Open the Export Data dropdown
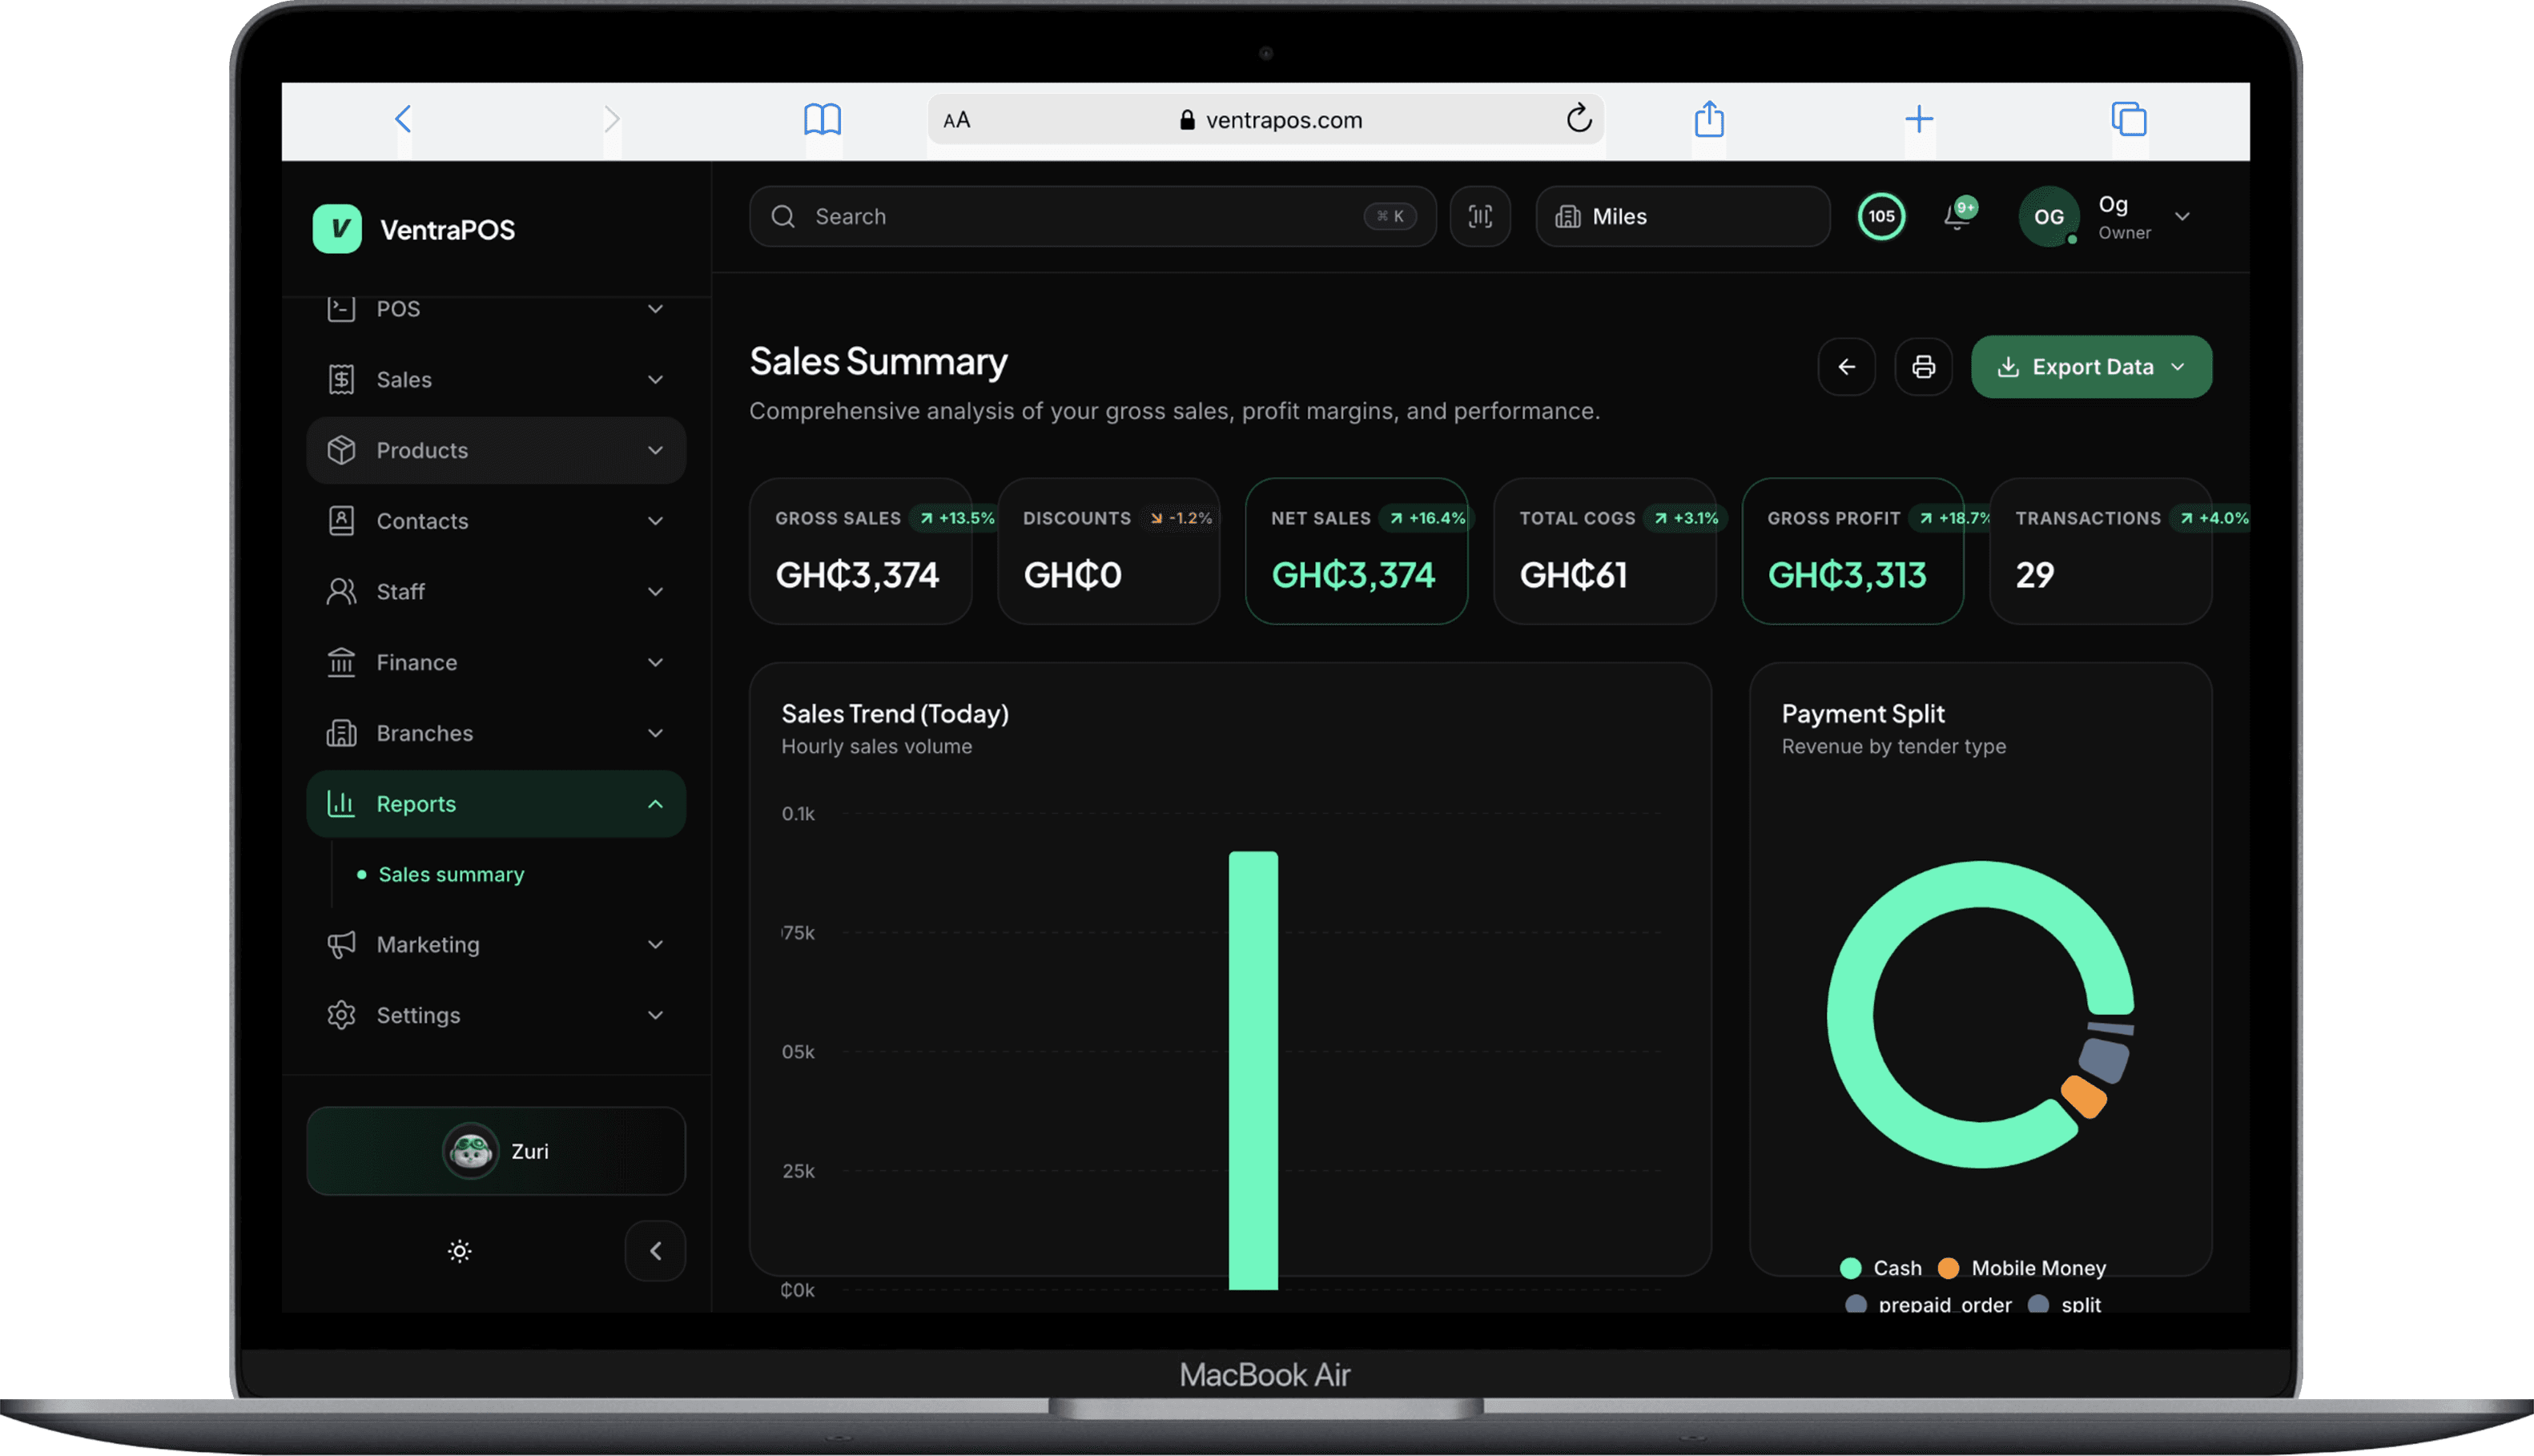This screenshot has width=2534, height=1456. 2091,367
